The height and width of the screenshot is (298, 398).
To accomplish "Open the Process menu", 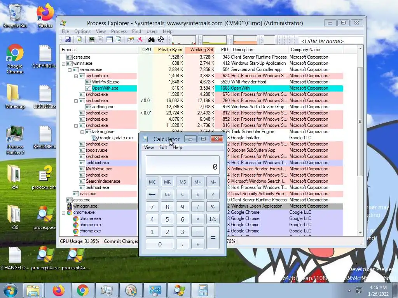I will [119, 31].
